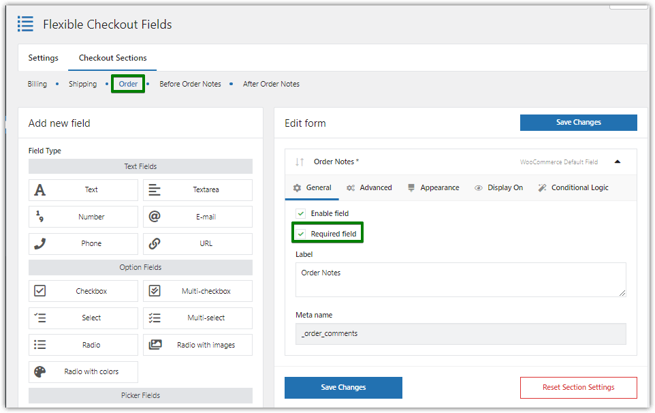Click the Meta name input field

460,333
